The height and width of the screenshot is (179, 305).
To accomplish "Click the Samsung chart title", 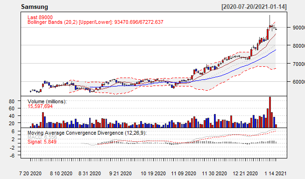I will [x=35, y=7].
